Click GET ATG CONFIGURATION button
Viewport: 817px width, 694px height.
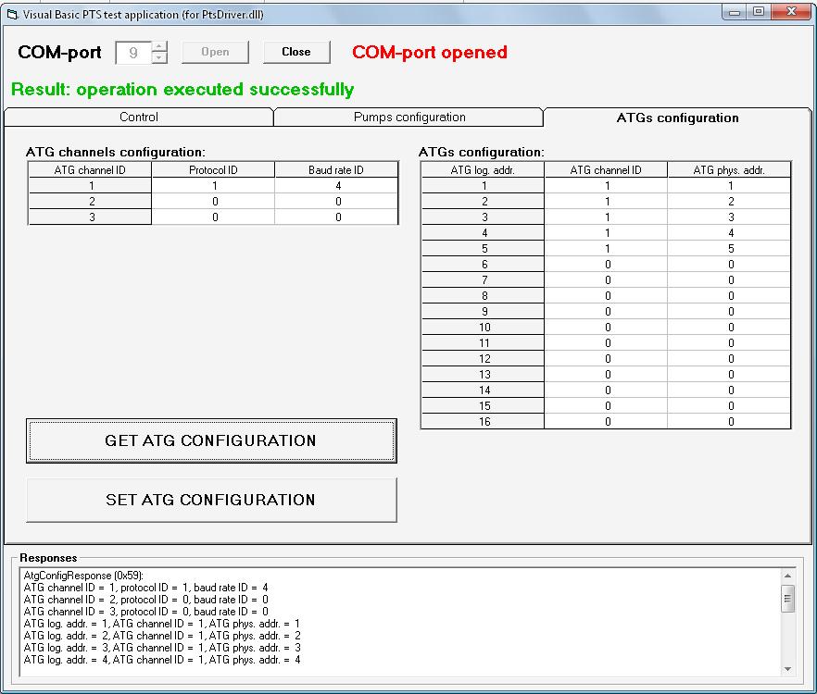click(211, 441)
